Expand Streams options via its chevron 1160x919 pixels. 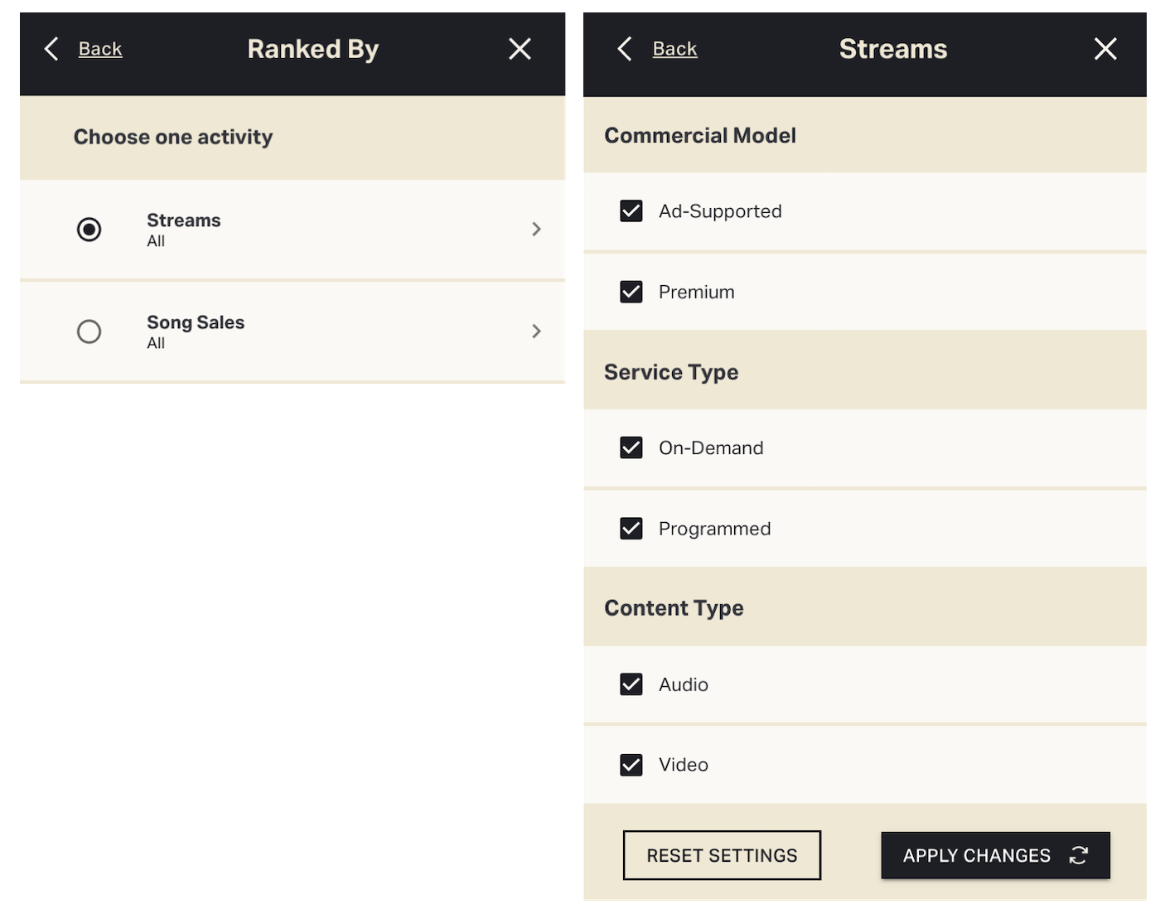(536, 229)
